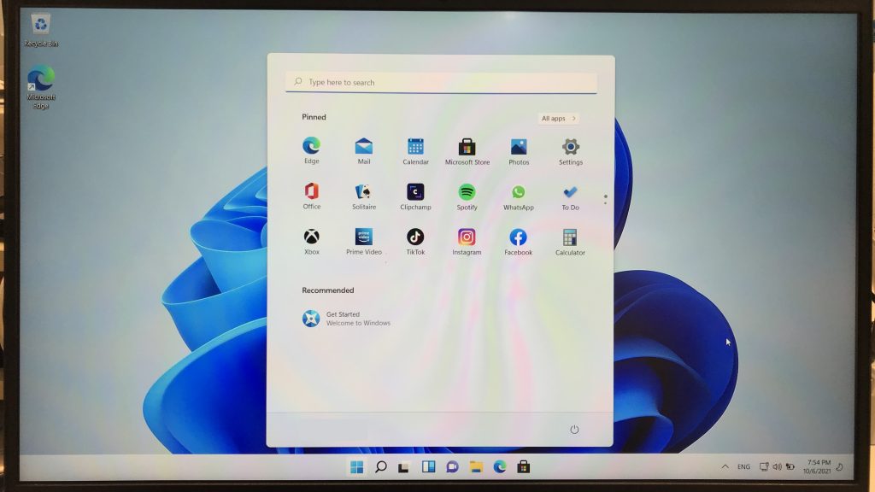Open Task View on taskbar

coord(403,467)
